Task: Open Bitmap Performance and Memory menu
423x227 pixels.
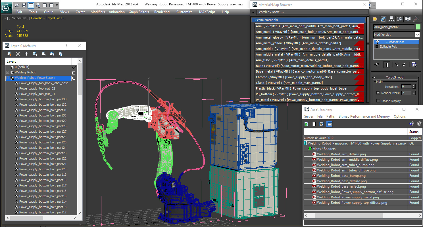Action: (x=364, y=116)
